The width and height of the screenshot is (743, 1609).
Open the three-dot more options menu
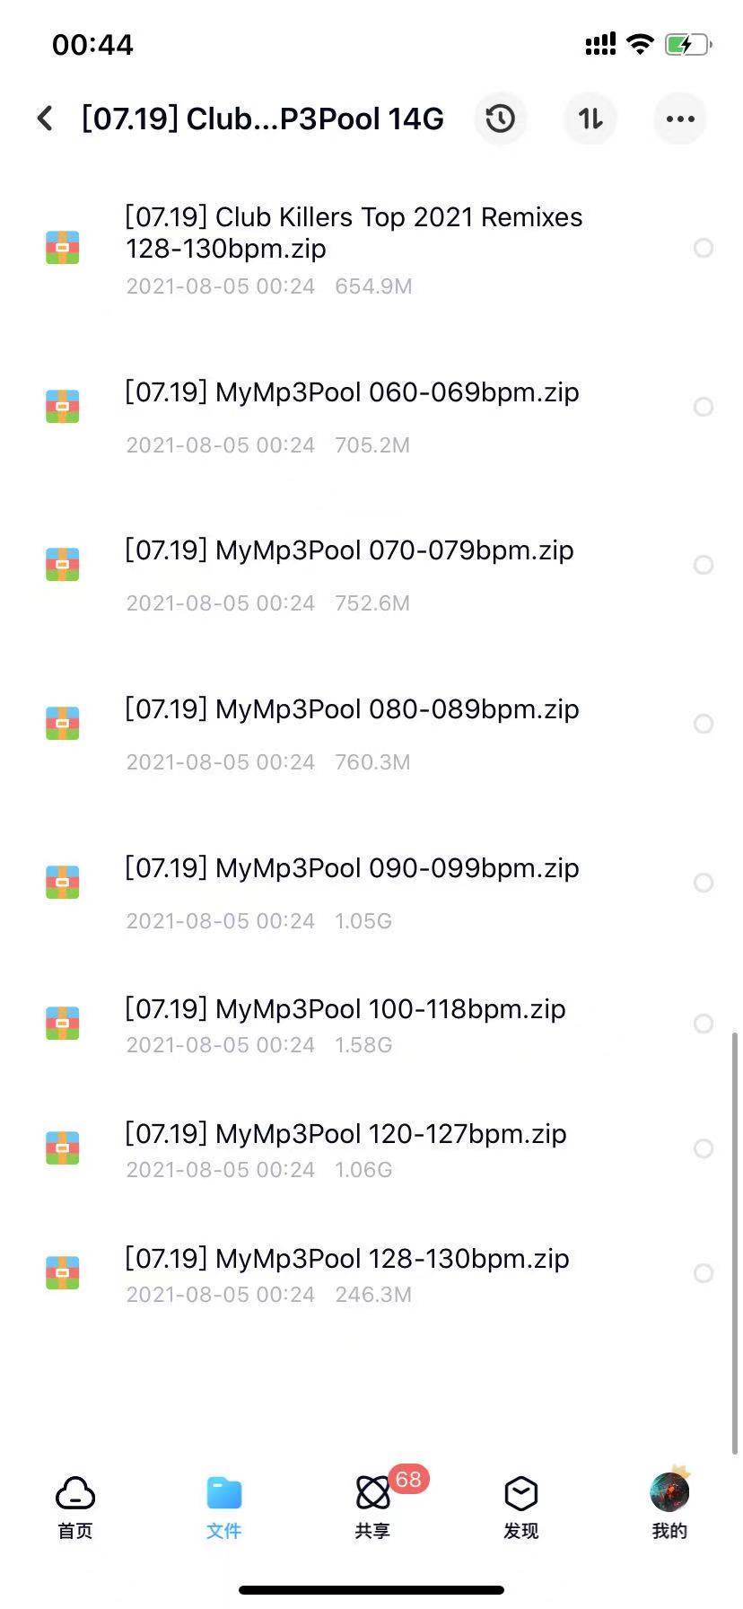click(x=680, y=119)
